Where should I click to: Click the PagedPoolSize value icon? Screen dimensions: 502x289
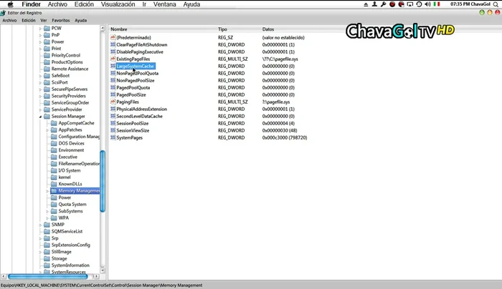(x=113, y=94)
